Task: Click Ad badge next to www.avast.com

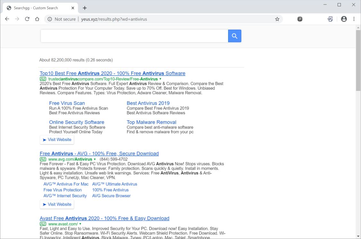Action: pyautogui.click(x=43, y=224)
